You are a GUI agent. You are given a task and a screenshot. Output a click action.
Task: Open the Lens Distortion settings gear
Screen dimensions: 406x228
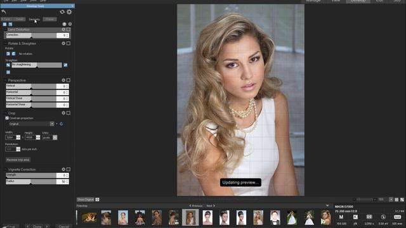63,30
